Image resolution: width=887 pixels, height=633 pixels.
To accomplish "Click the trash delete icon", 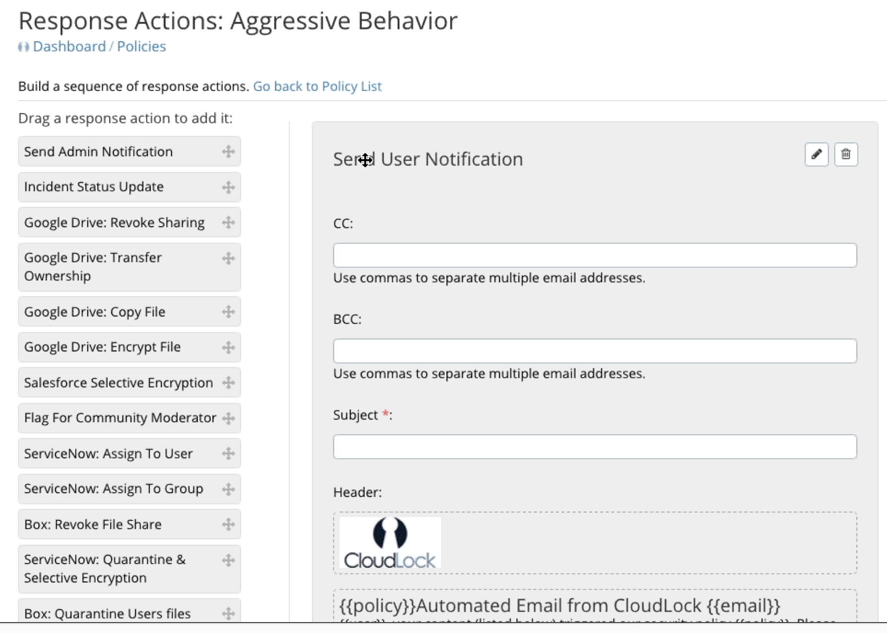I will (846, 154).
